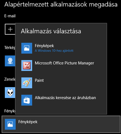This screenshot has width=121, height=134.
Task: Select the Microsoft Office Picture Manager entry
Action: pos(64,63)
